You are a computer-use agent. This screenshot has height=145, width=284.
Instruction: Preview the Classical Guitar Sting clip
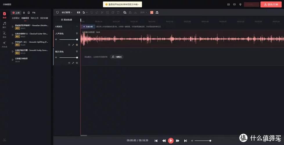pos(13,35)
